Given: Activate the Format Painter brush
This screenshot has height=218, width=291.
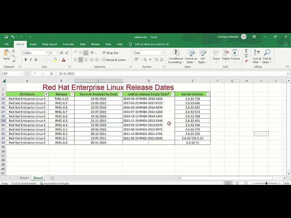Looking at the screenshot, I should pyautogui.click(x=14, y=61).
